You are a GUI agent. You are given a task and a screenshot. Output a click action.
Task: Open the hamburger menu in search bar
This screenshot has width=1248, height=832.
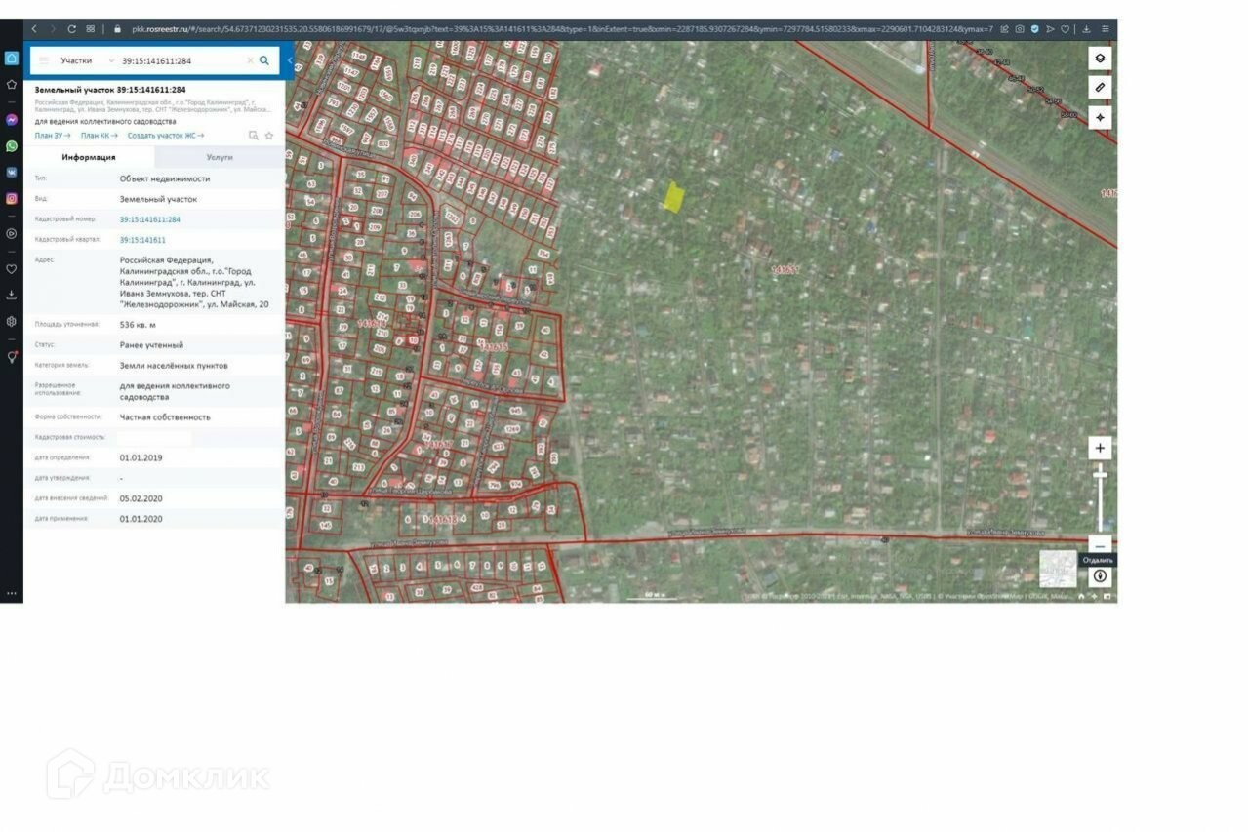point(43,60)
